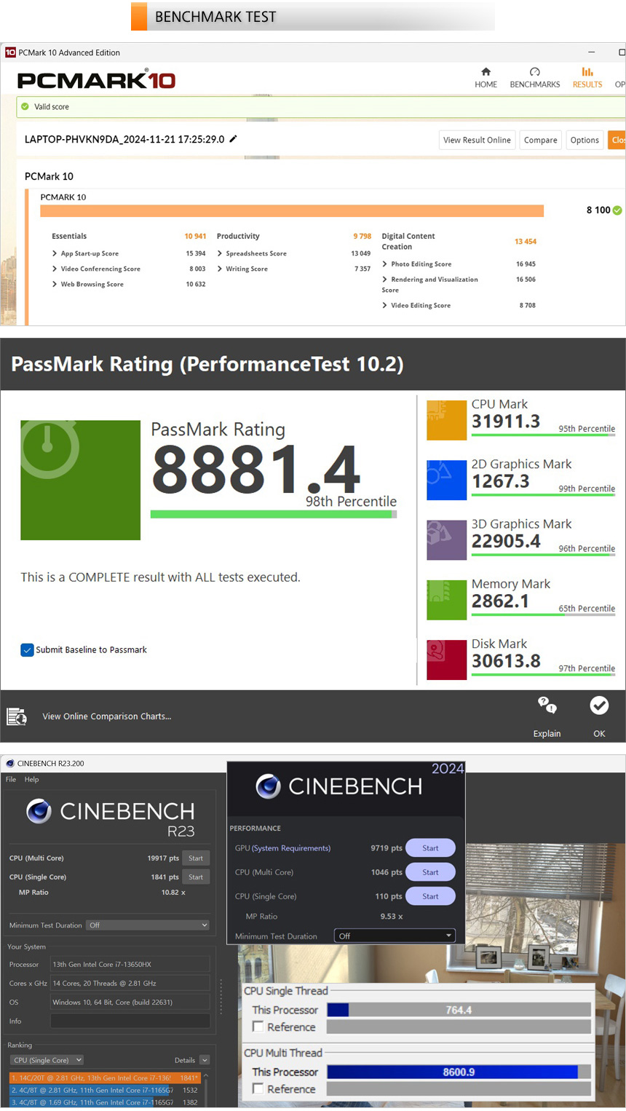Click the Processor field showing Core i7-13650HX

(130, 964)
